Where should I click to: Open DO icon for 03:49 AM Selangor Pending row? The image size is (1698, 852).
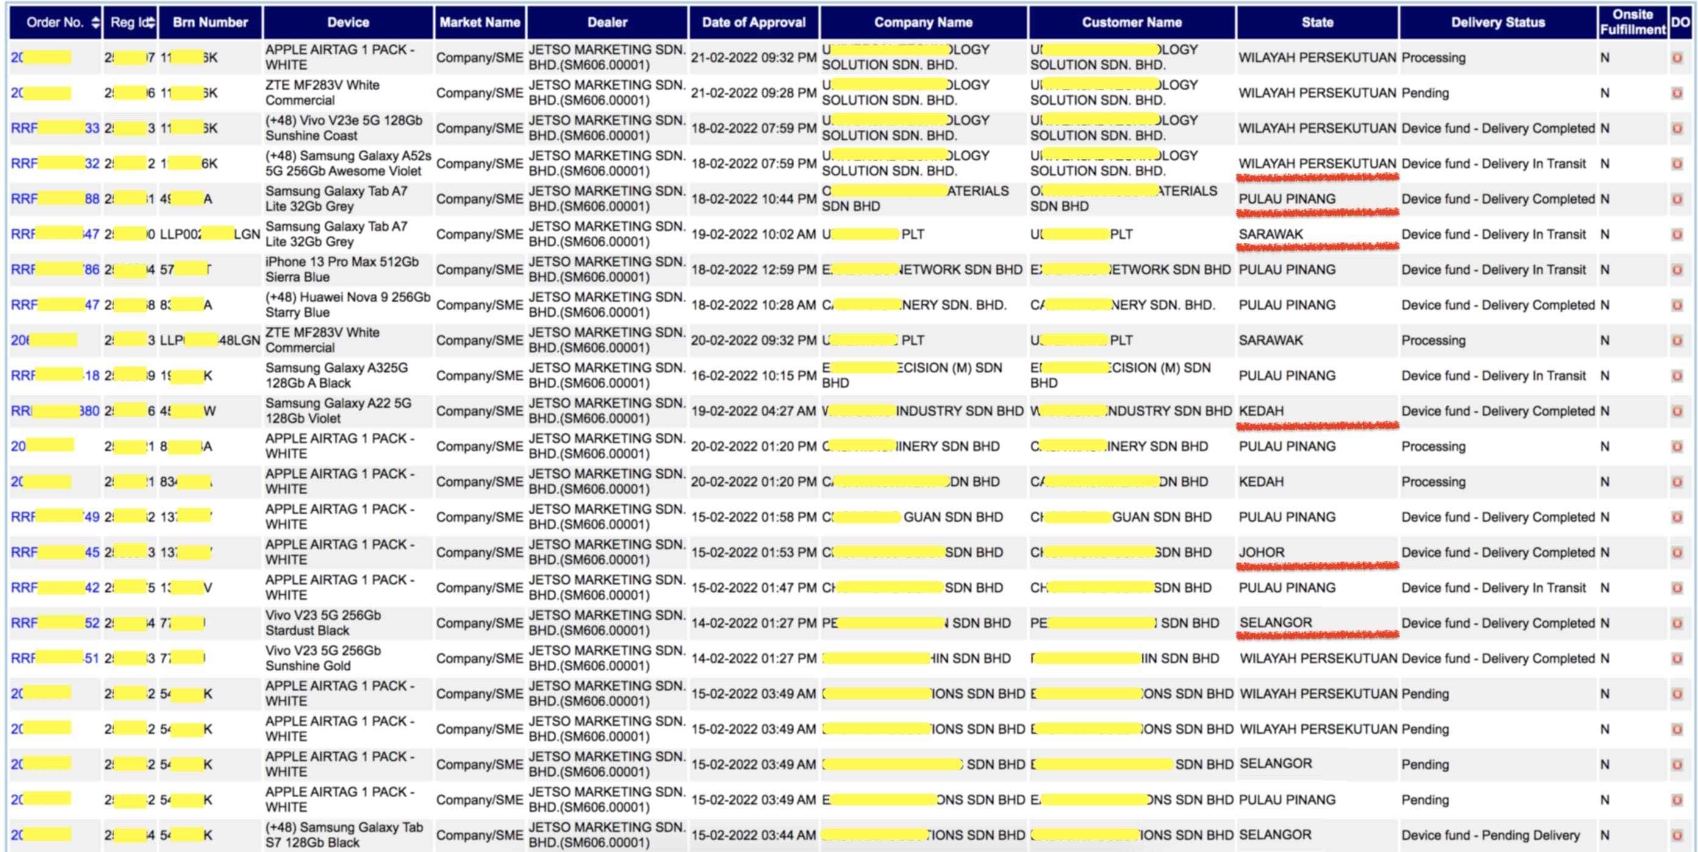[1677, 764]
